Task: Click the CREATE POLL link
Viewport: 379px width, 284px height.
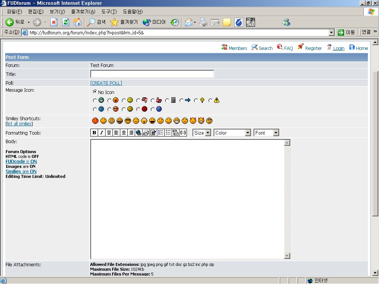Action: point(106,83)
